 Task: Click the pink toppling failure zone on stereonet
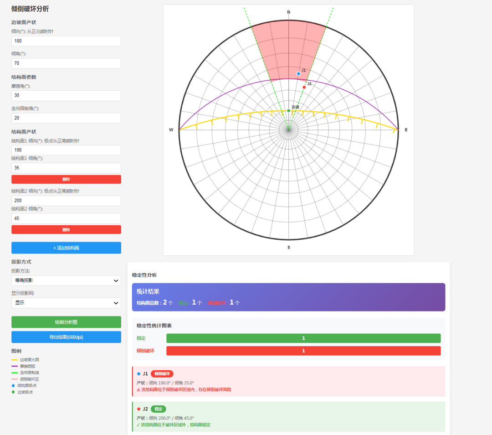288,50
